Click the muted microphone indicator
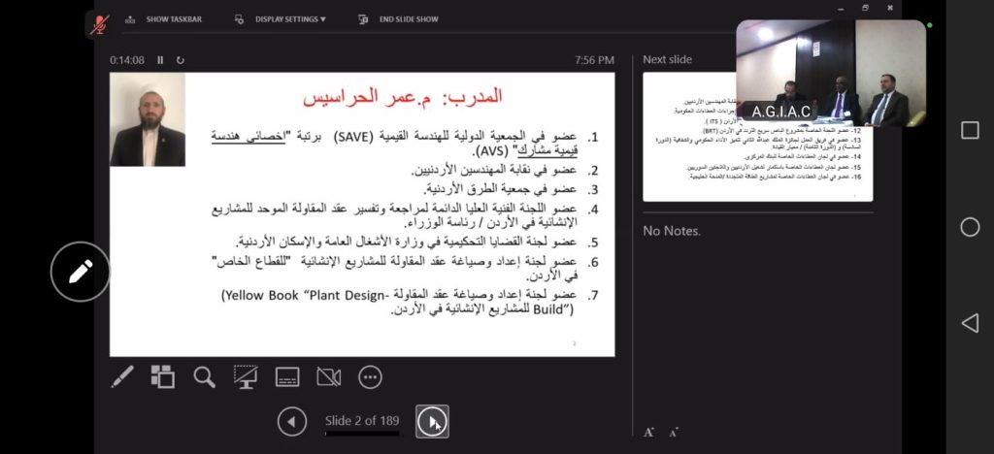The image size is (994, 454). [x=99, y=24]
